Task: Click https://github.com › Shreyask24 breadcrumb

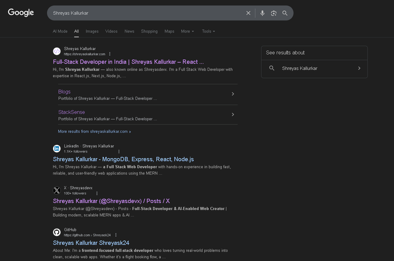Action: tap(87, 235)
